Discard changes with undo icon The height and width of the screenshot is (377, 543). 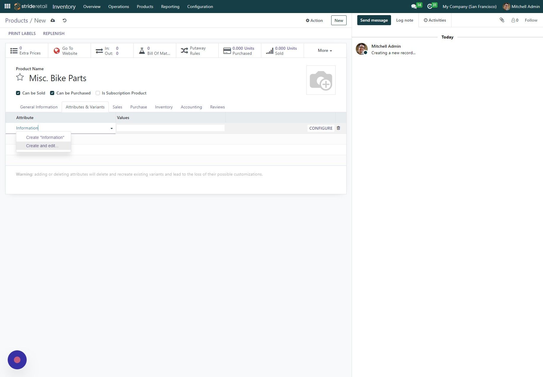point(64,20)
